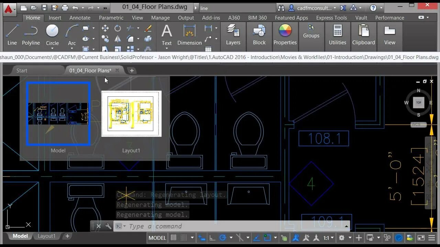Toggle 2D Object Snap in status bar
Screen dimensions: 440x247
[x=267, y=237]
